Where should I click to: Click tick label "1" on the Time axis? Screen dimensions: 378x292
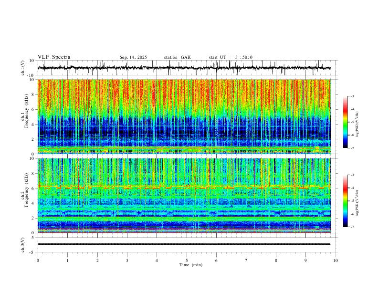[x=67, y=261]
